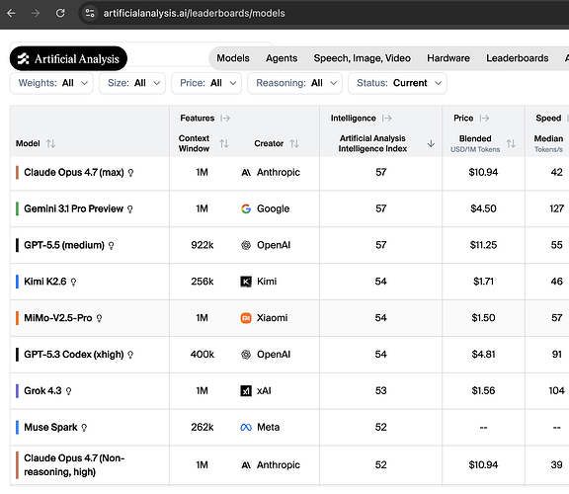
Task: Open the Agents nav tab
Action: pyautogui.click(x=282, y=58)
